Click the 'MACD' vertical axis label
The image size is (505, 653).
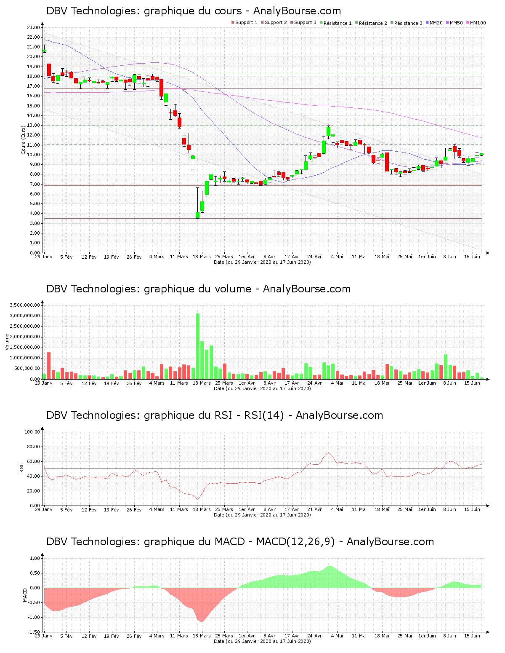pyautogui.click(x=25, y=595)
